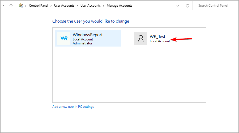Viewport: 239px width, 133px height.
Task: Navigate to Control Panel breadcrumb
Action: point(39,6)
